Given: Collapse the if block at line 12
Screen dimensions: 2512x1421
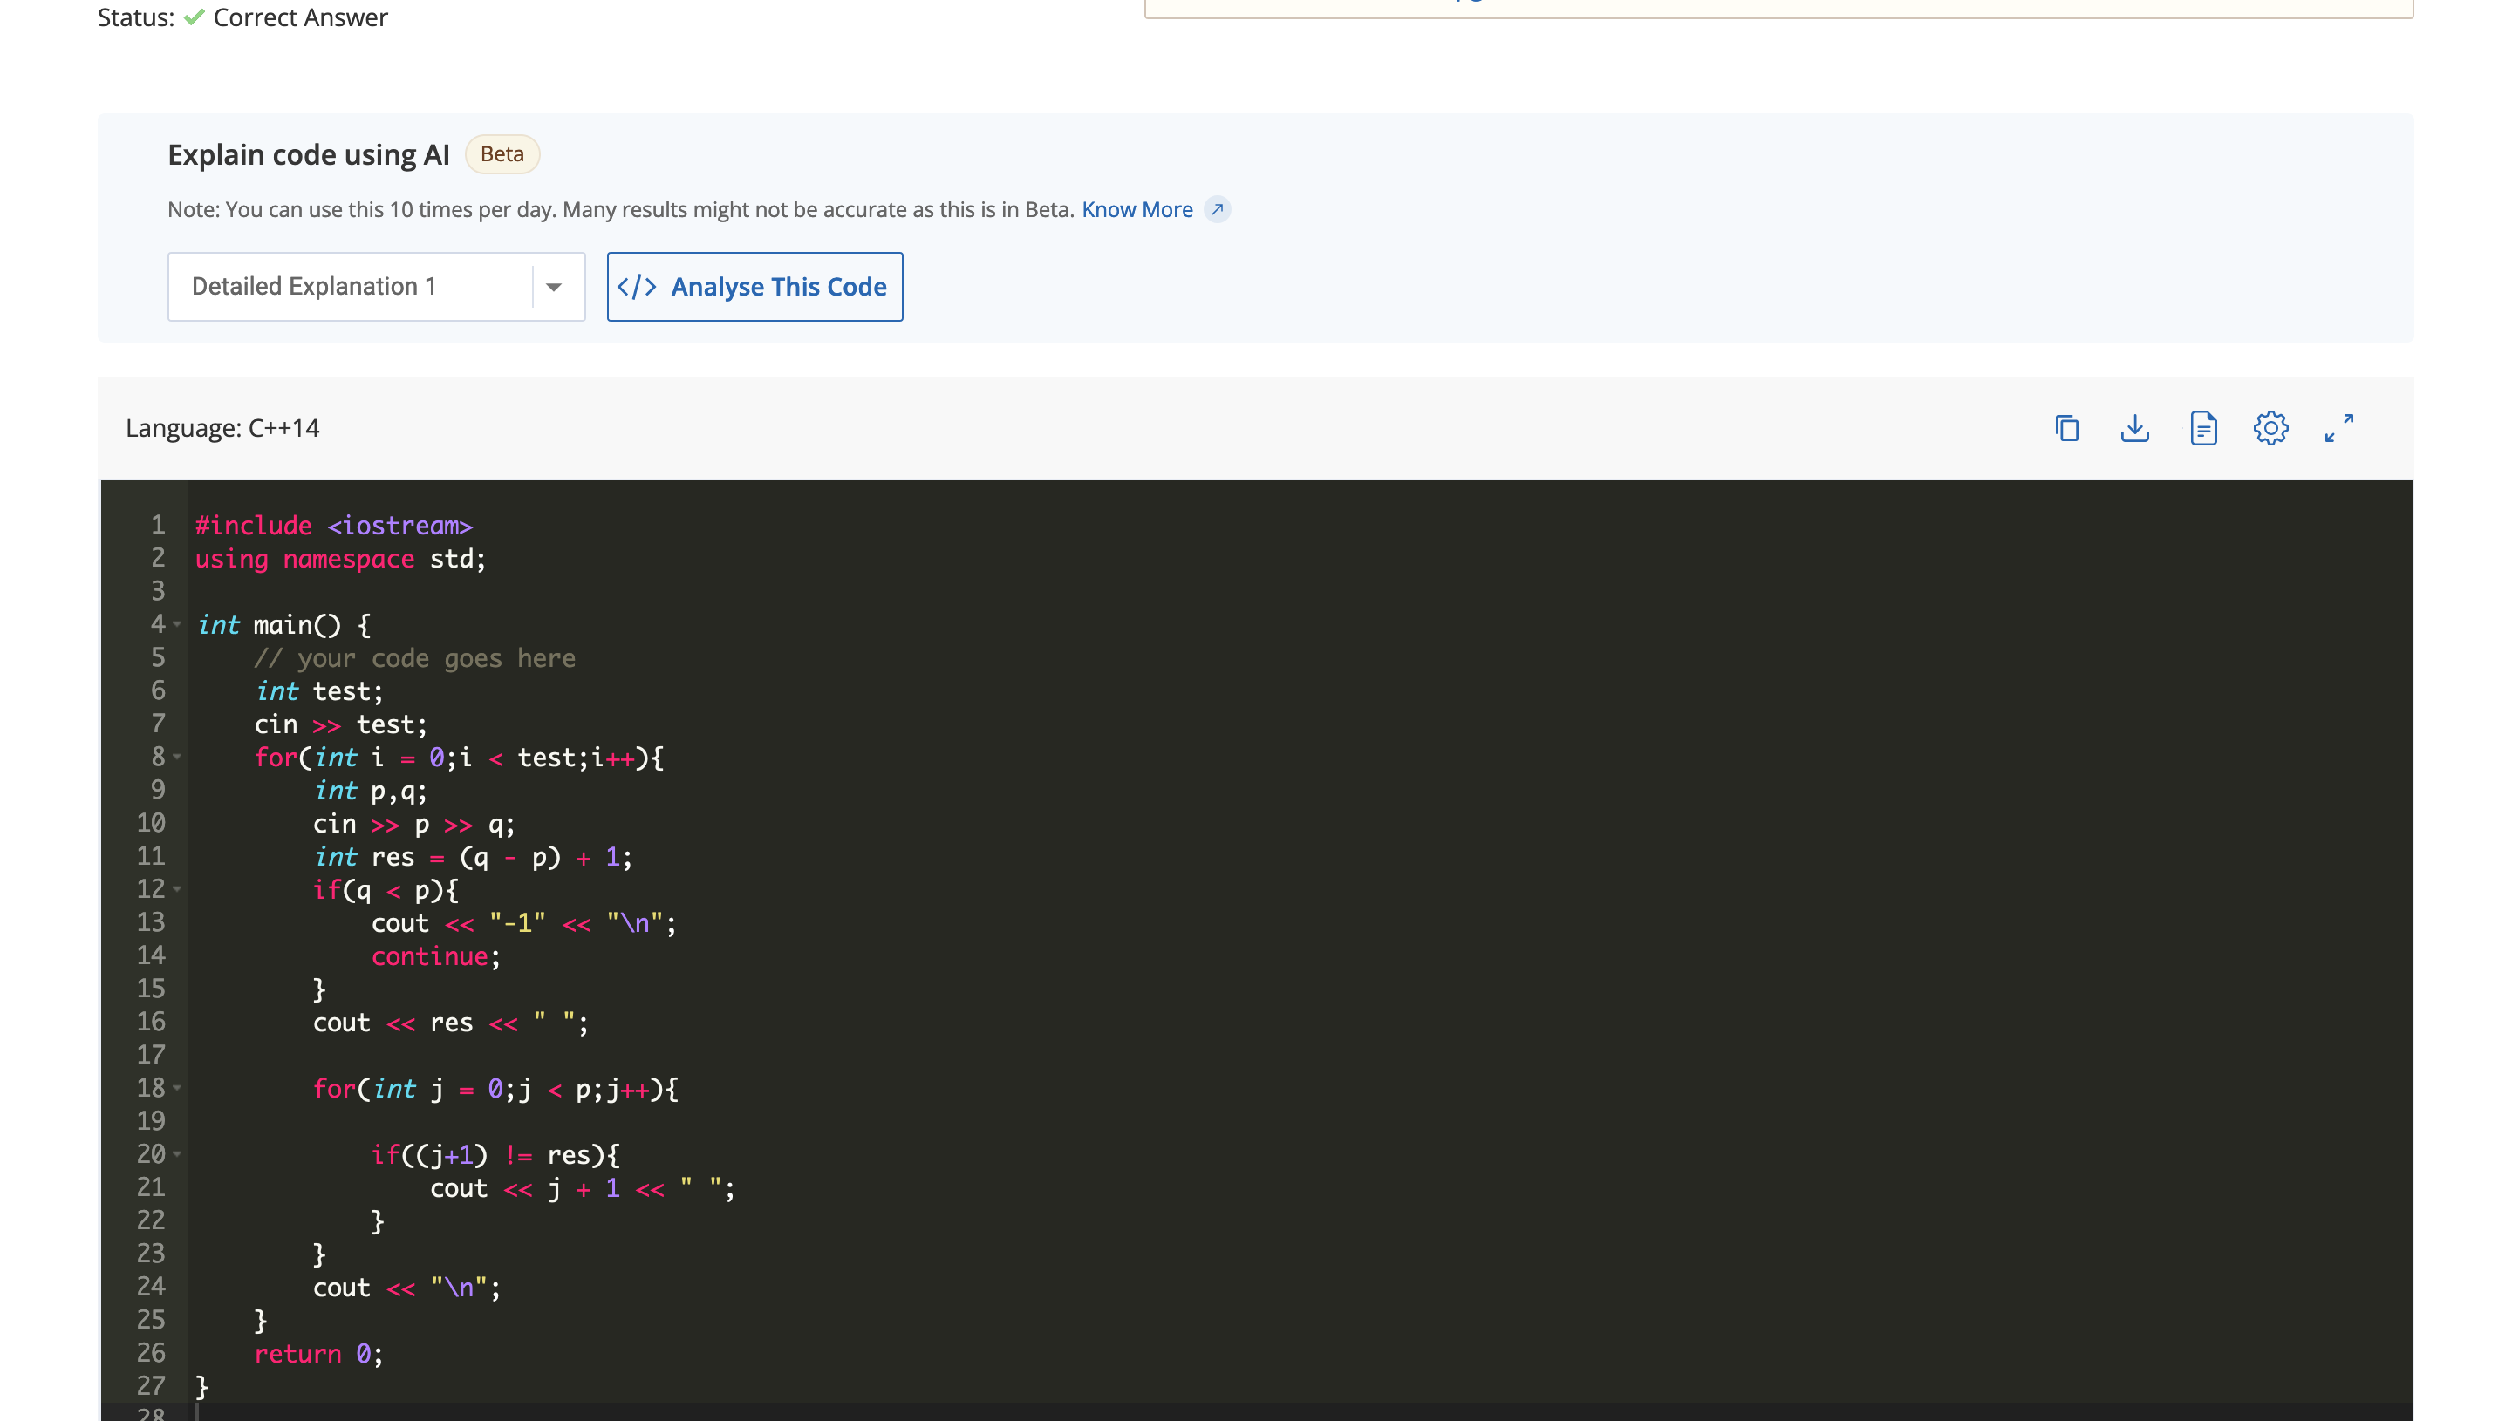Looking at the screenshot, I should (x=177, y=889).
